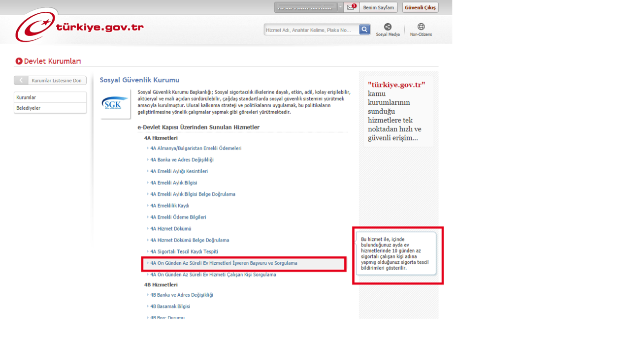The image size is (620, 340).
Task: Click the türkiye.gov.tr promo box
Action: click(x=398, y=111)
